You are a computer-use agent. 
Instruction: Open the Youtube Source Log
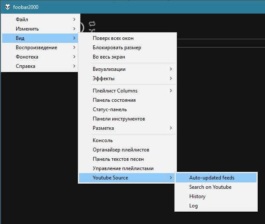pos(216,206)
